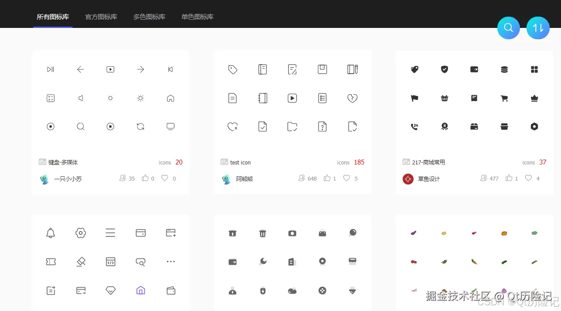
Task: Switch to 官方图标库 tab
Action: point(101,17)
